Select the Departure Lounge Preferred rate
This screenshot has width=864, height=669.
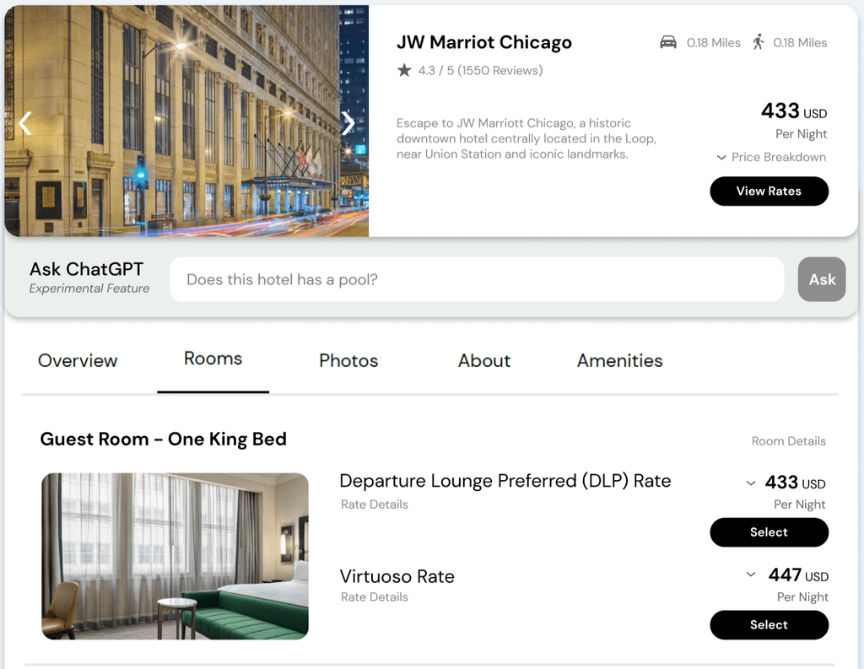click(769, 532)
